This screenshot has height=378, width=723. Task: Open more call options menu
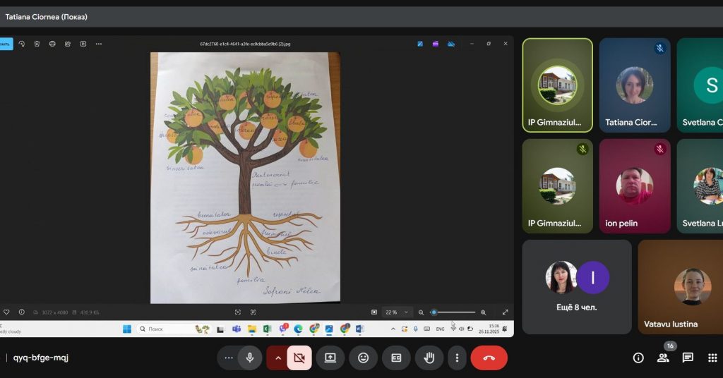click(x=457, y=358)
